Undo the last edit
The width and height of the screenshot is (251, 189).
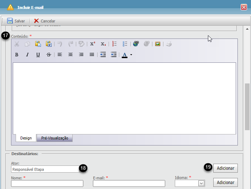[x=60, y=44]
